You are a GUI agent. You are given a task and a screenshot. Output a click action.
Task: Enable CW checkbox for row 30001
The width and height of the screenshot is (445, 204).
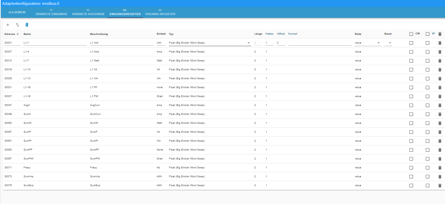coord(411,43)
